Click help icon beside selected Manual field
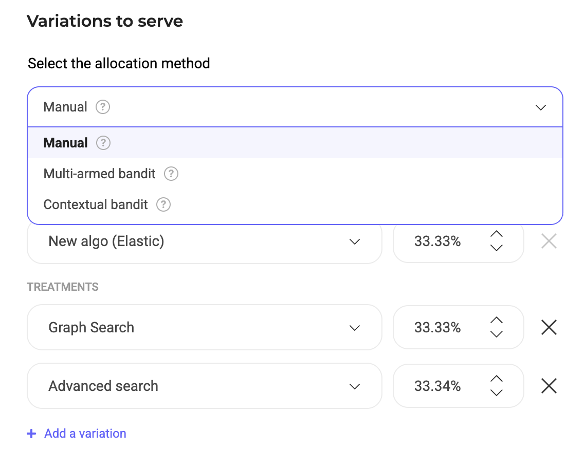The height and width of the screenshot is (450, 585). click(103, 107)
